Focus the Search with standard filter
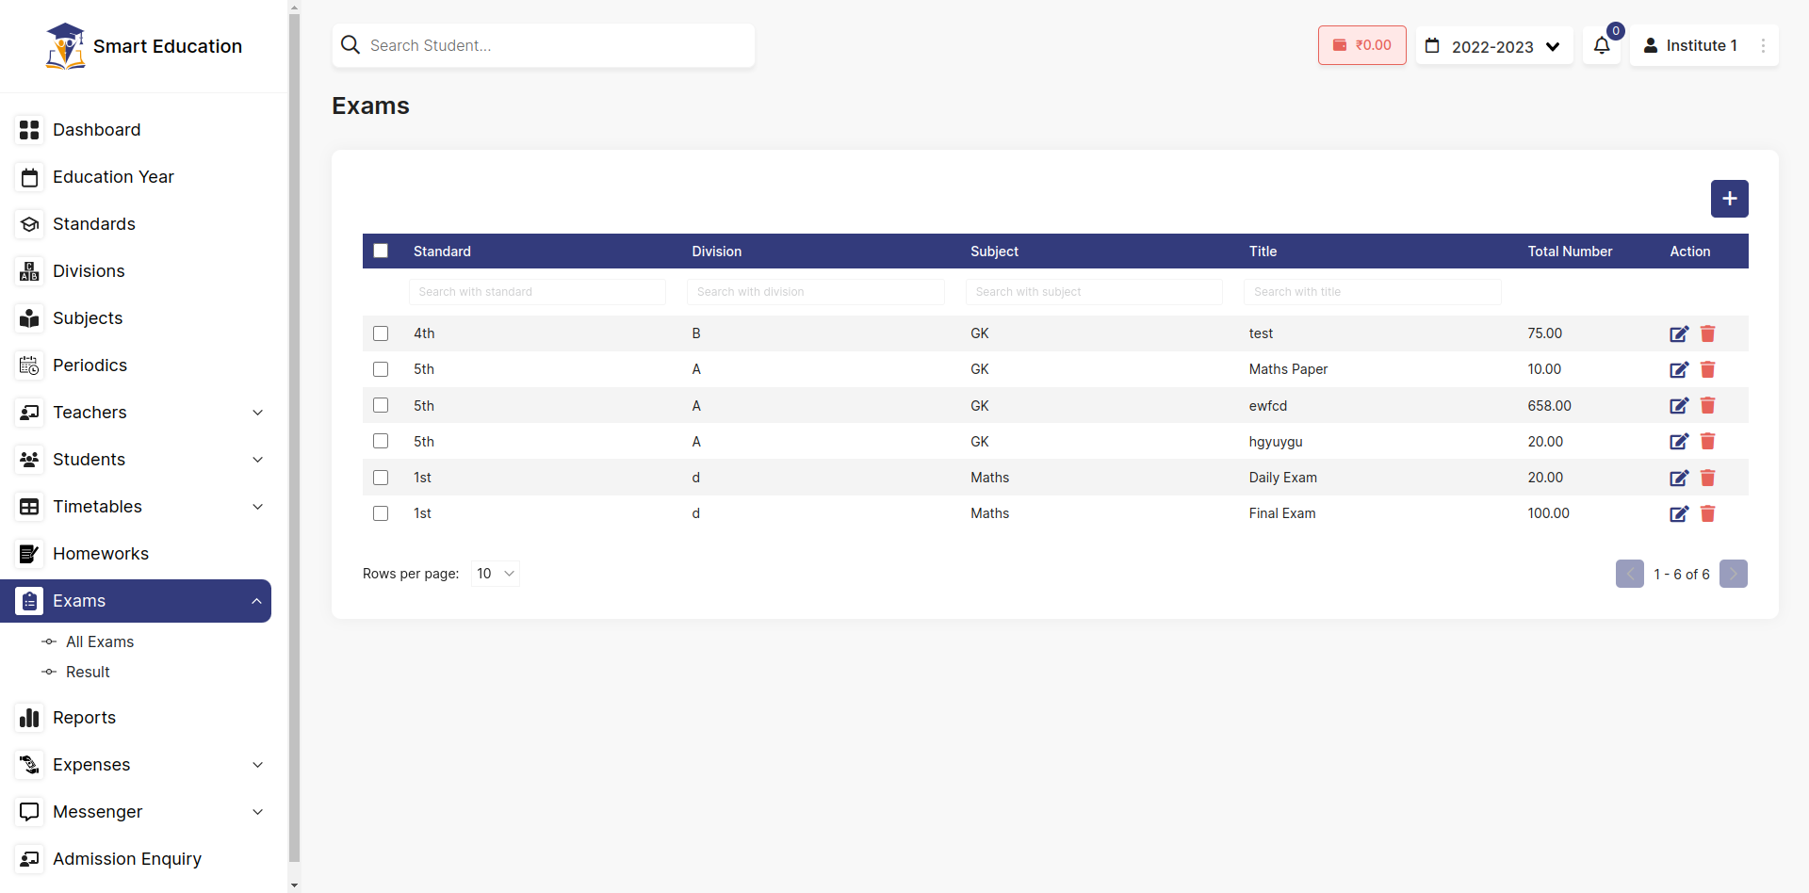This screenshot has height=893, width=1809. (x=537, y=292)
